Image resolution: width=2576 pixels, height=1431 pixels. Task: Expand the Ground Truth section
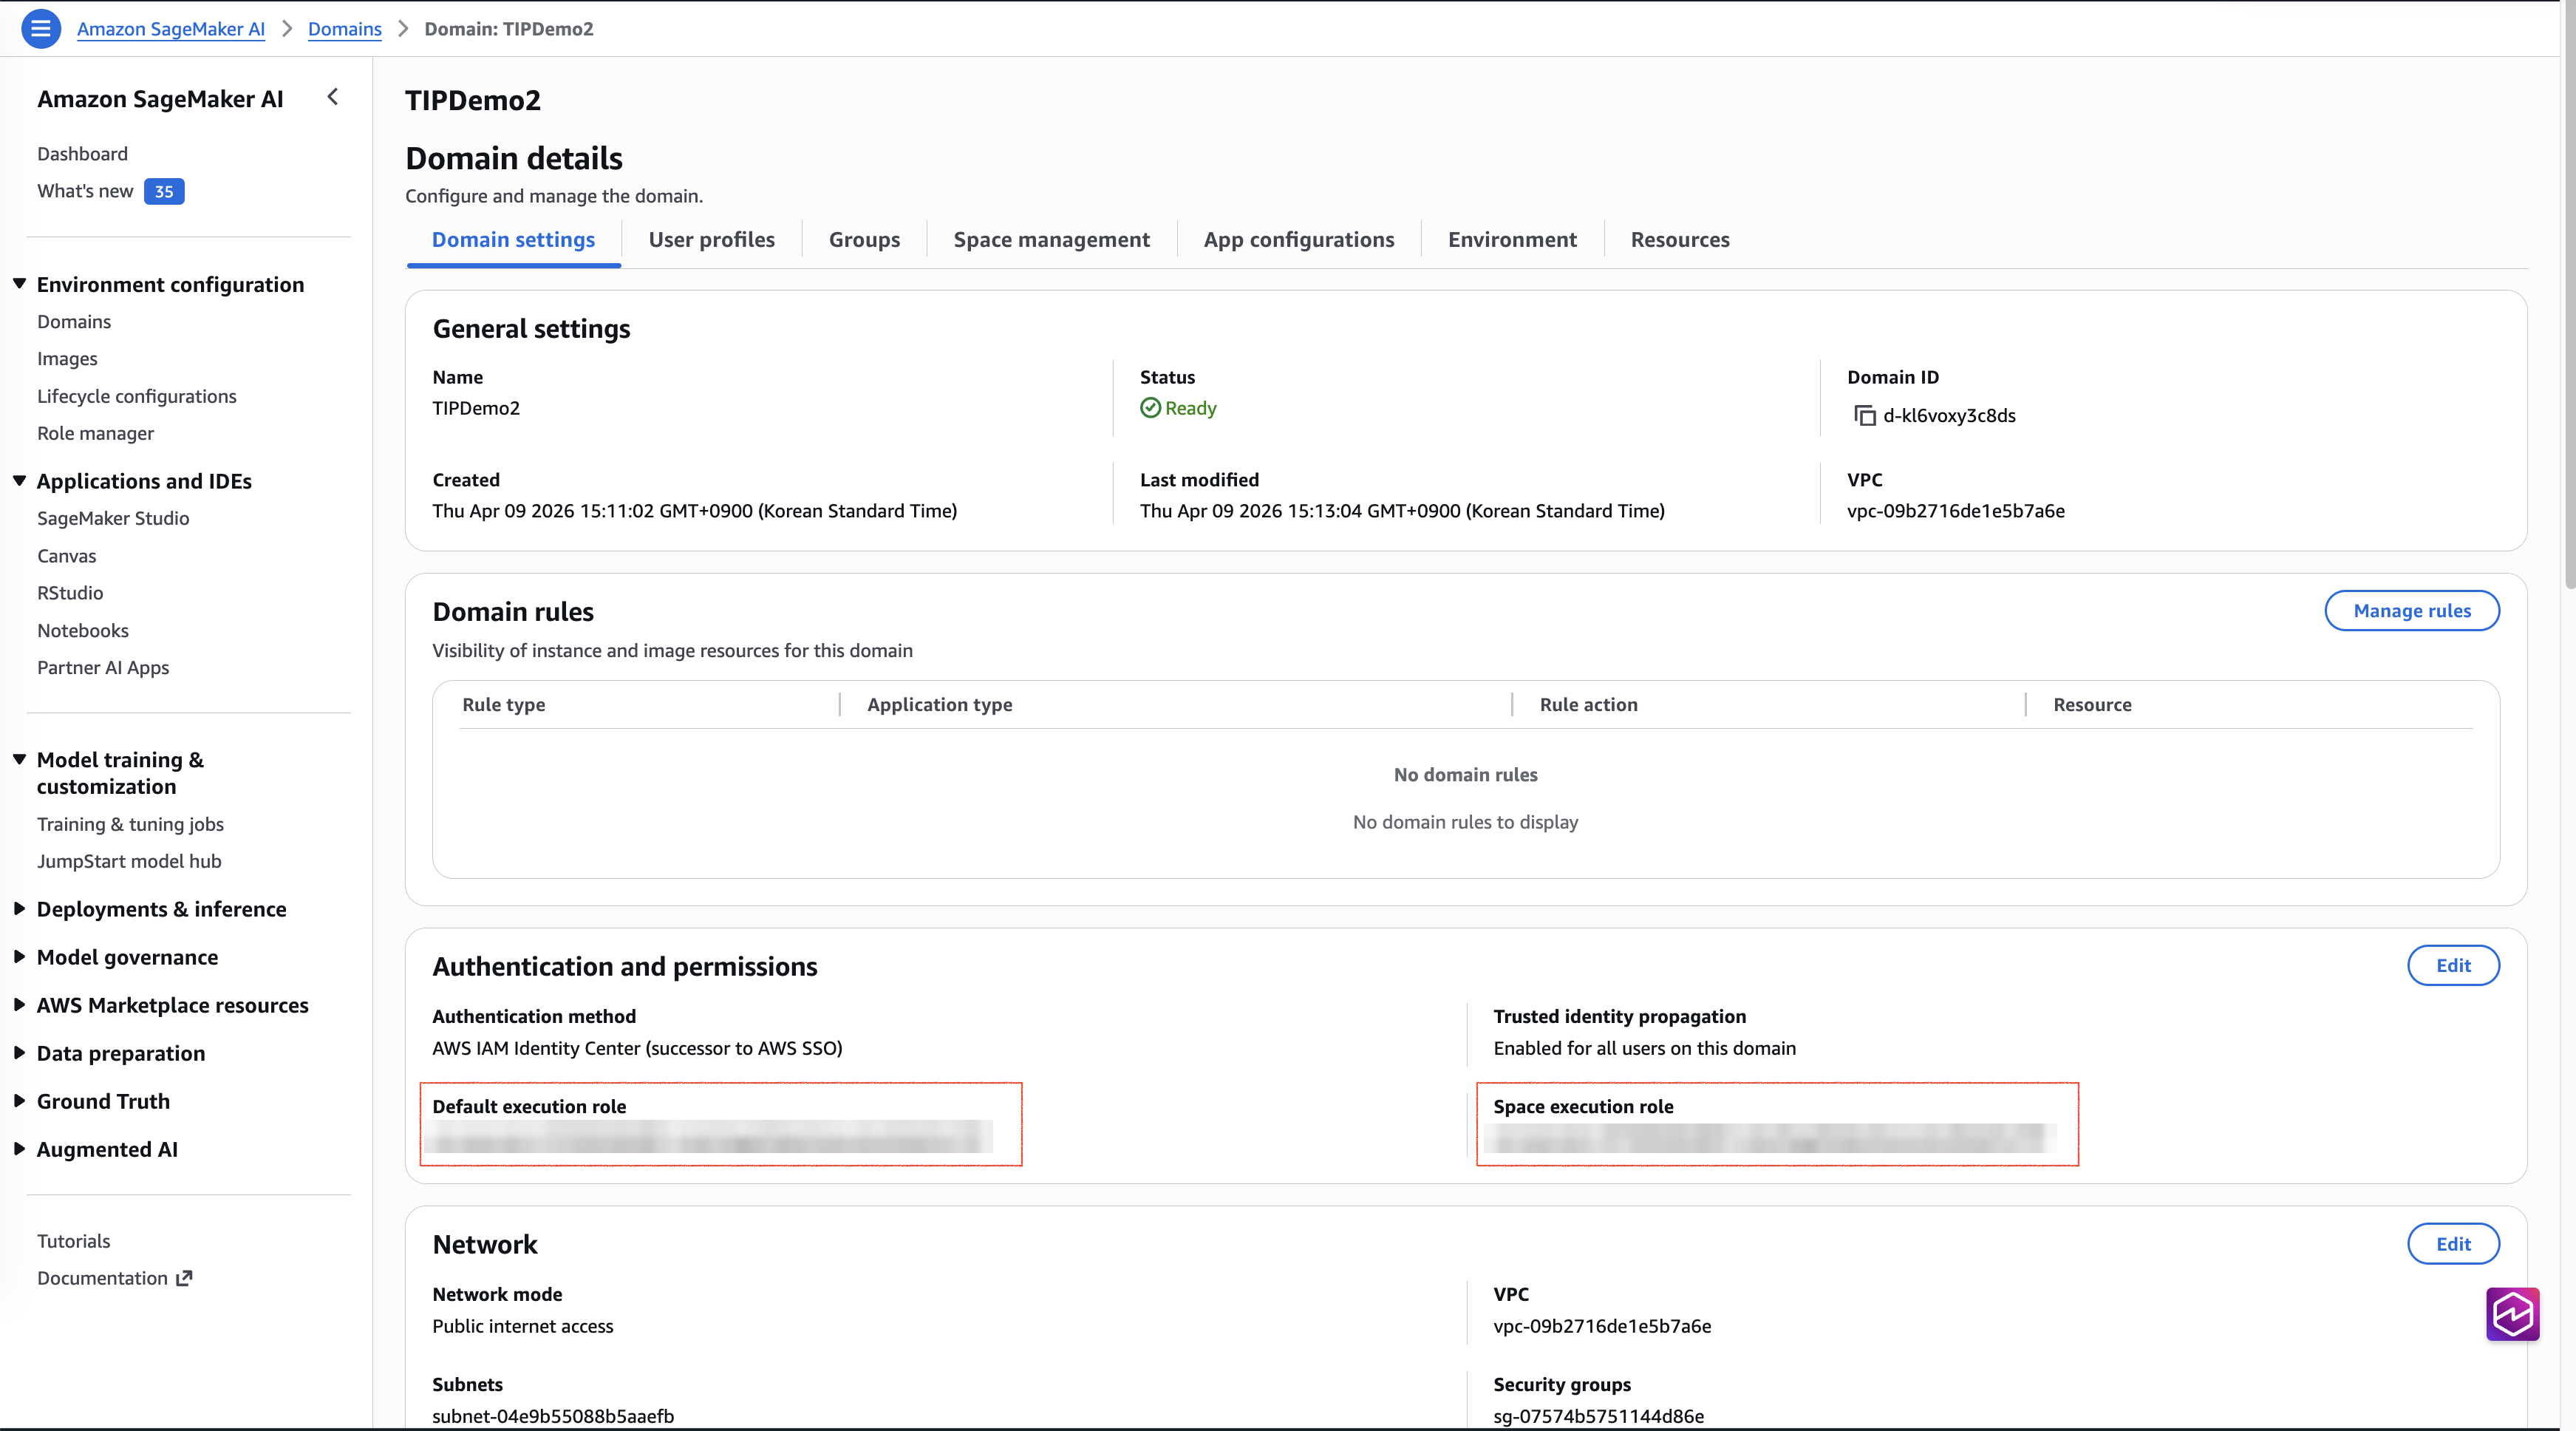[x=19, y=1101]
